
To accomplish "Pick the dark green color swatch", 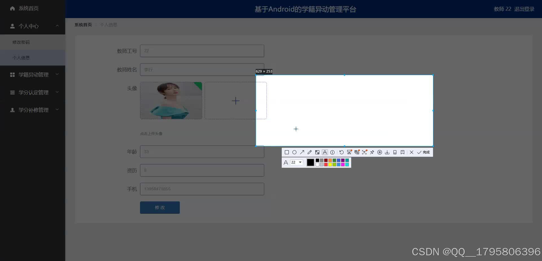I will pyautogui.click(x=334, y=160).
